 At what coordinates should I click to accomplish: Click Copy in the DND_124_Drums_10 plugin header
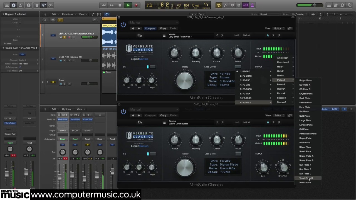pyautogui.click(x=163, y=115)
